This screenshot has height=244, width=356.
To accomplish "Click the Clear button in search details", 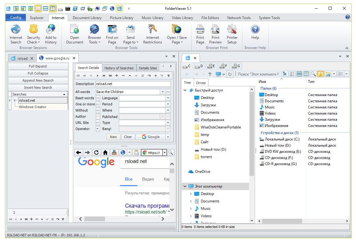I will coord(128,137).
